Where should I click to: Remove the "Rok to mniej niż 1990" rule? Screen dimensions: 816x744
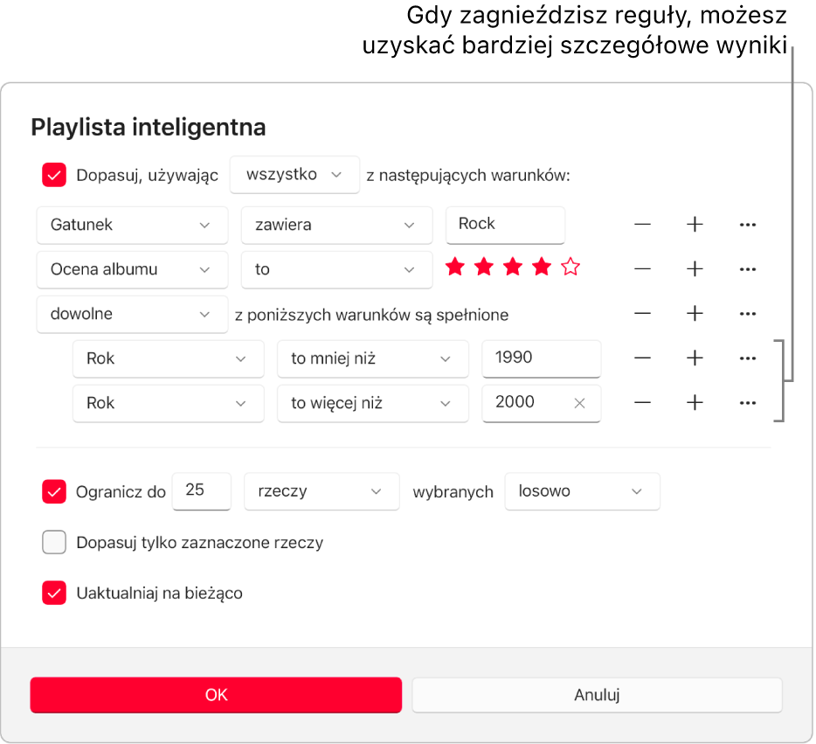click(x=642, y=358)
